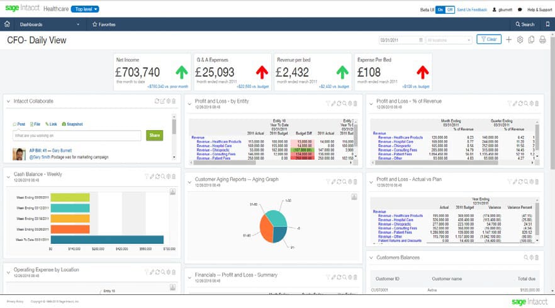Refresh Financials – Profit and Loss - Summary

click(339, 277)
